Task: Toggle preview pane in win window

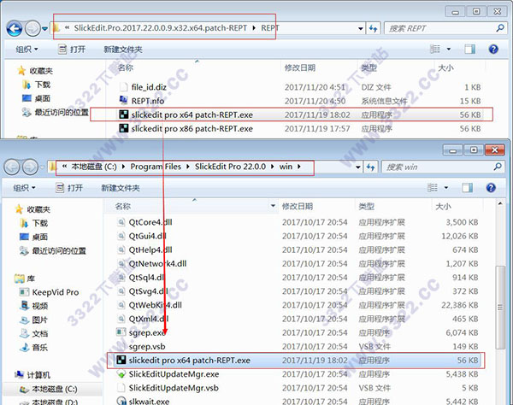Action: (x=467, y=188)
